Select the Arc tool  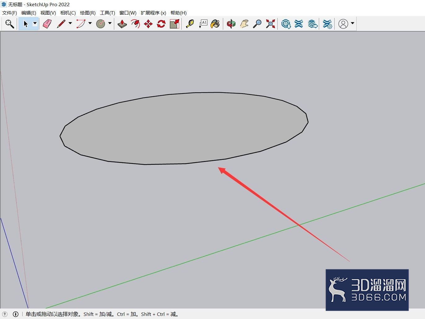point(81,24)
